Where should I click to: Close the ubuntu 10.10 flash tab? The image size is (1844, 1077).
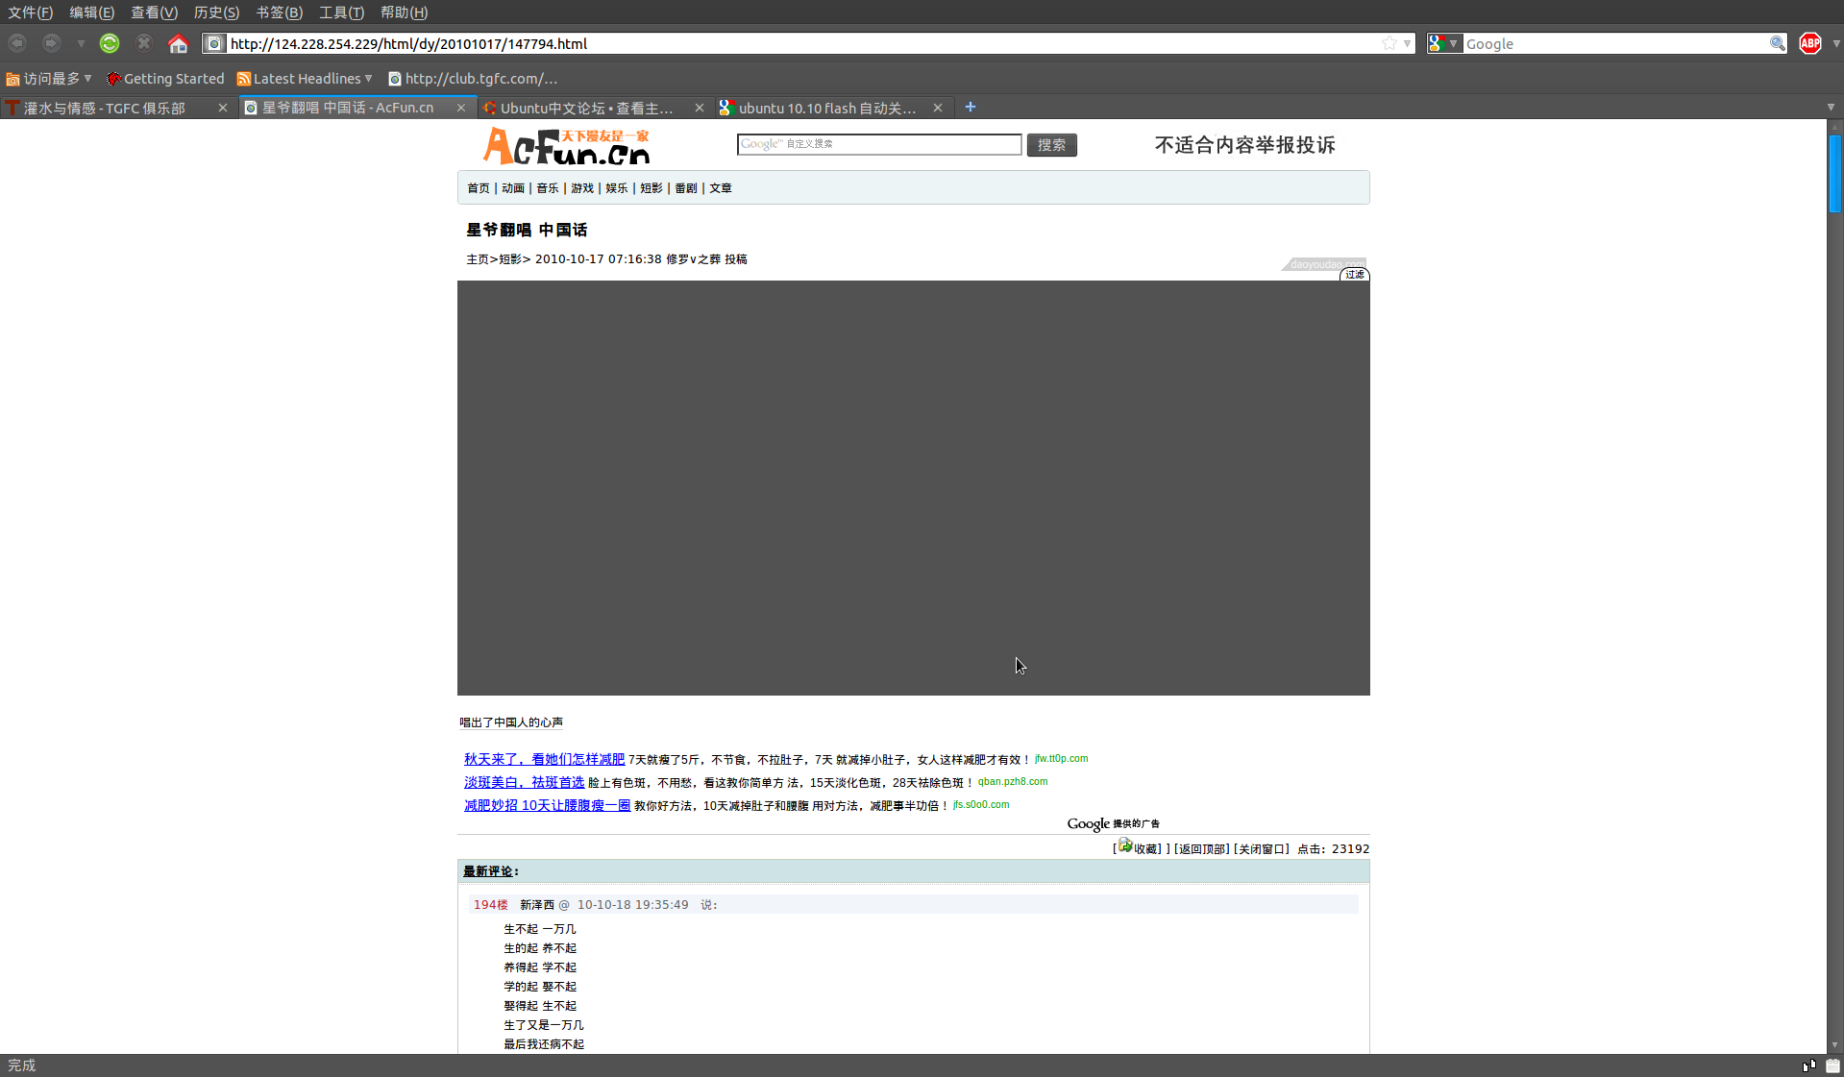click(938, 108)
